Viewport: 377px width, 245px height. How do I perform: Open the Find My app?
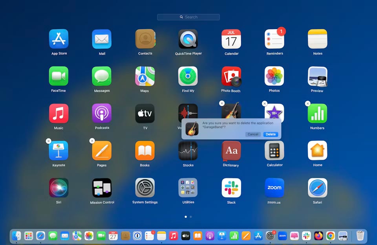click(x=188, y=76)
